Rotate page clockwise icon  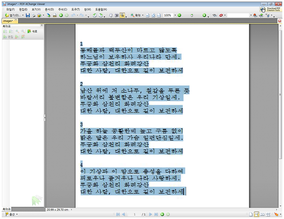pyautogui.click(x=101, y=15)
